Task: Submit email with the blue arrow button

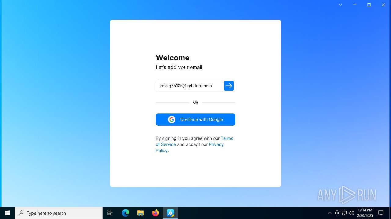Action: [229, 86]
